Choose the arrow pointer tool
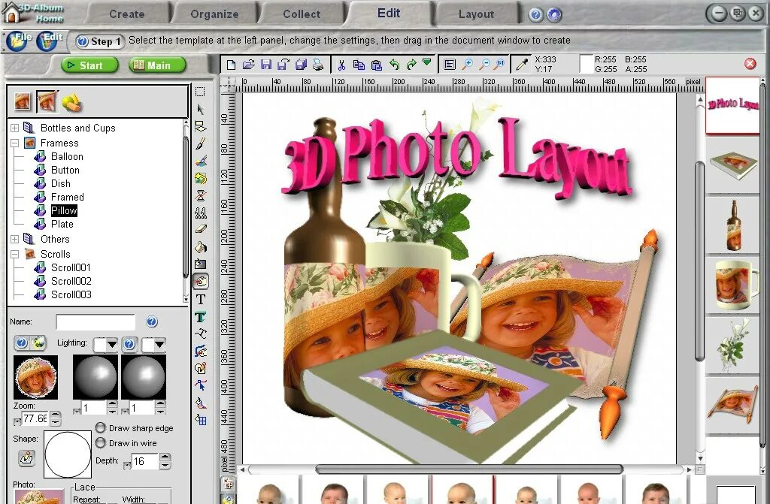 click(200, 109)
